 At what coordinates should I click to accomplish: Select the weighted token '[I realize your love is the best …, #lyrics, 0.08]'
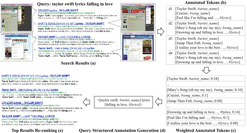coord(205,123)
